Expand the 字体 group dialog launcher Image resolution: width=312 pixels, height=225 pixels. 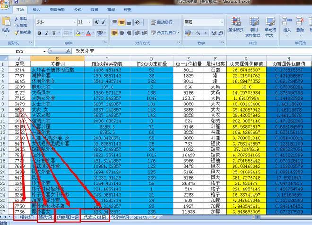click(105, 43)
